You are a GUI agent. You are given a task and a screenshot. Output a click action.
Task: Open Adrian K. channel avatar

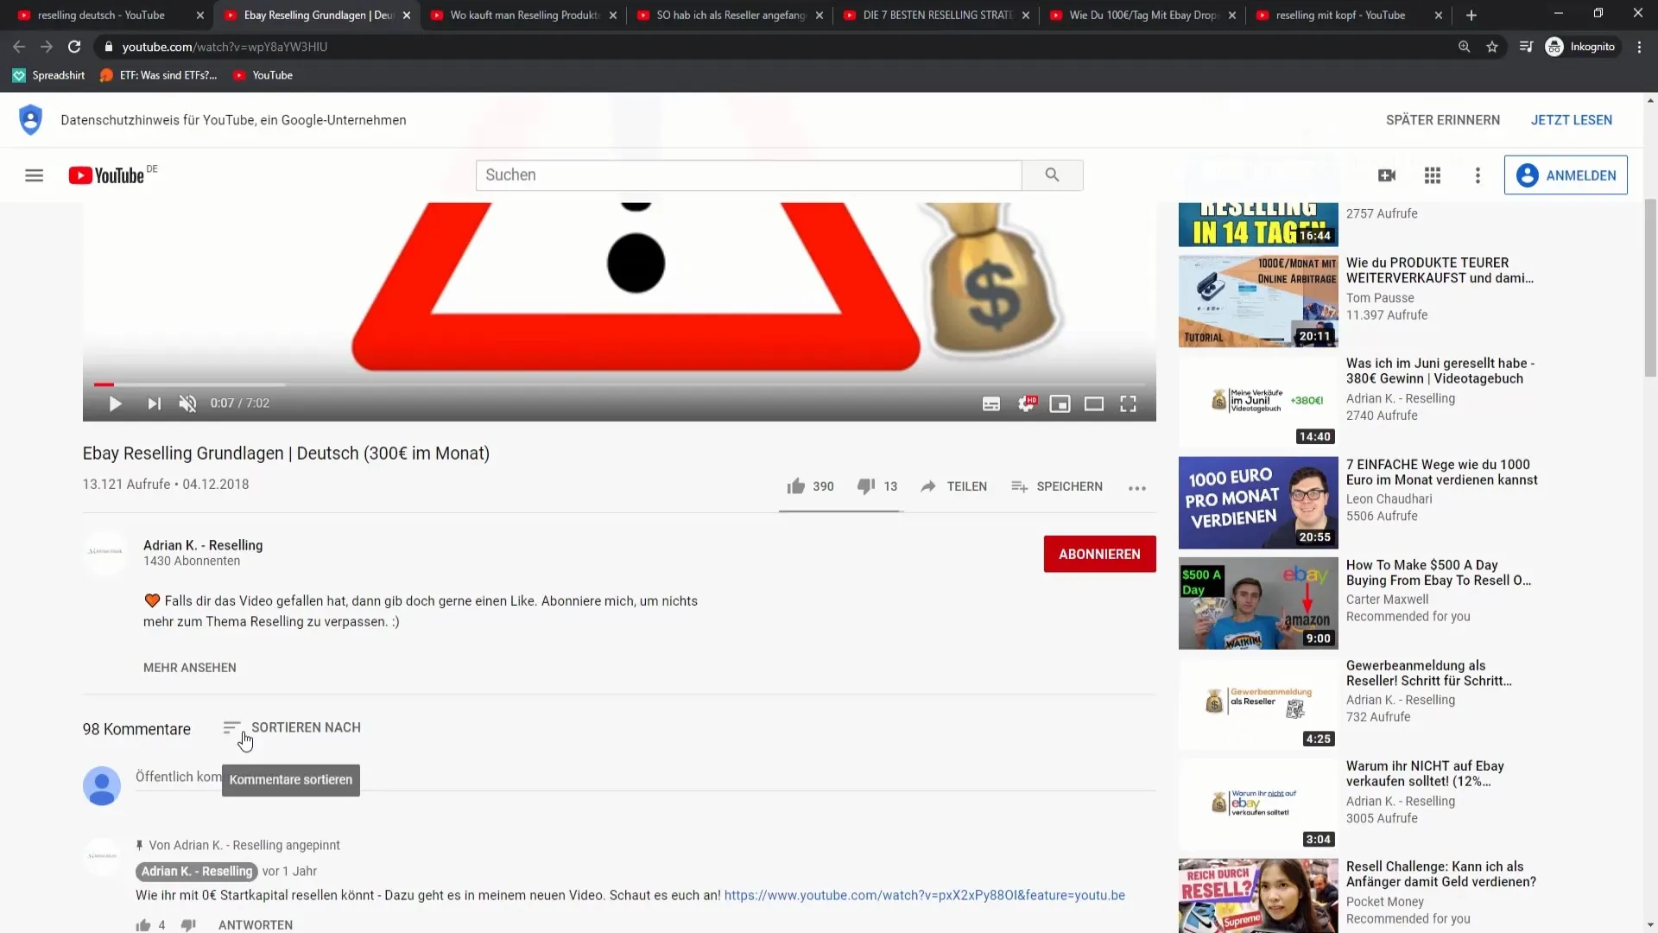click(x=104, y=551)
